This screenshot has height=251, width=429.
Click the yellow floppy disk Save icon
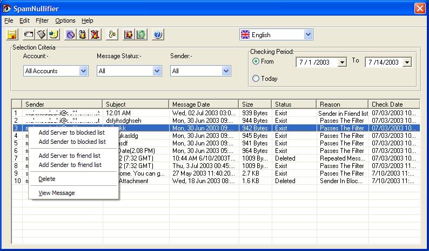(x=12, y=34)
